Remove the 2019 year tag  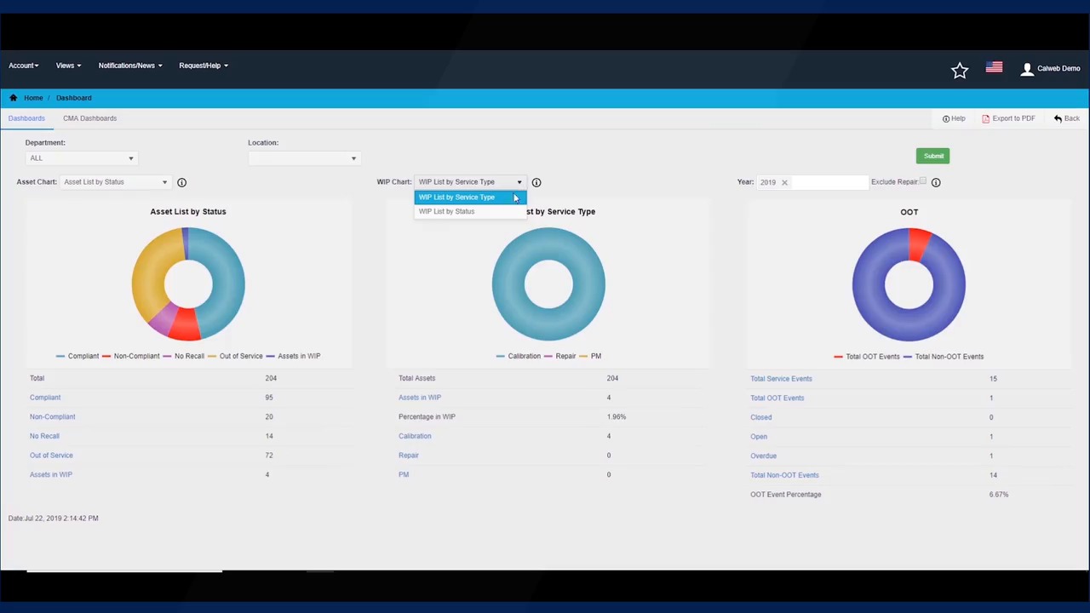tap(784, 182)
